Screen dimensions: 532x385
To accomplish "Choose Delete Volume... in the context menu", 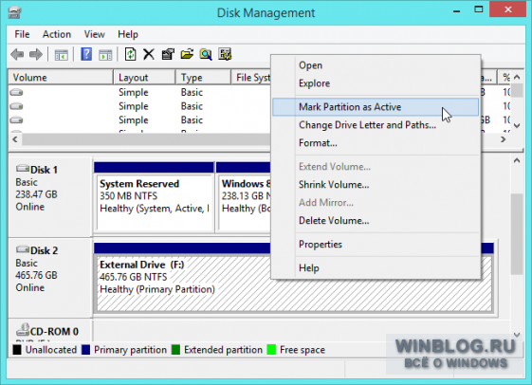I will tap(376, 221).
